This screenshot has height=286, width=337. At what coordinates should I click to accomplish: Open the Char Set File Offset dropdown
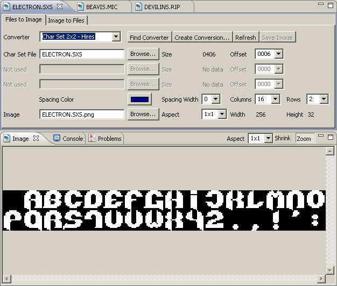278,54
